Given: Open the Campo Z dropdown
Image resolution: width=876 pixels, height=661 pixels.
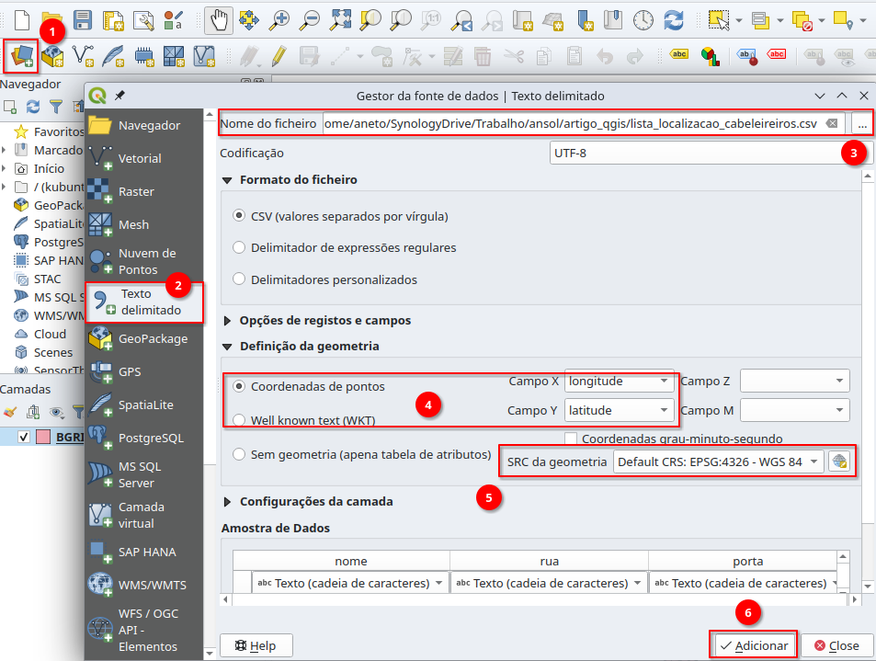Looking at the screenshot, I should coord(794,382).
